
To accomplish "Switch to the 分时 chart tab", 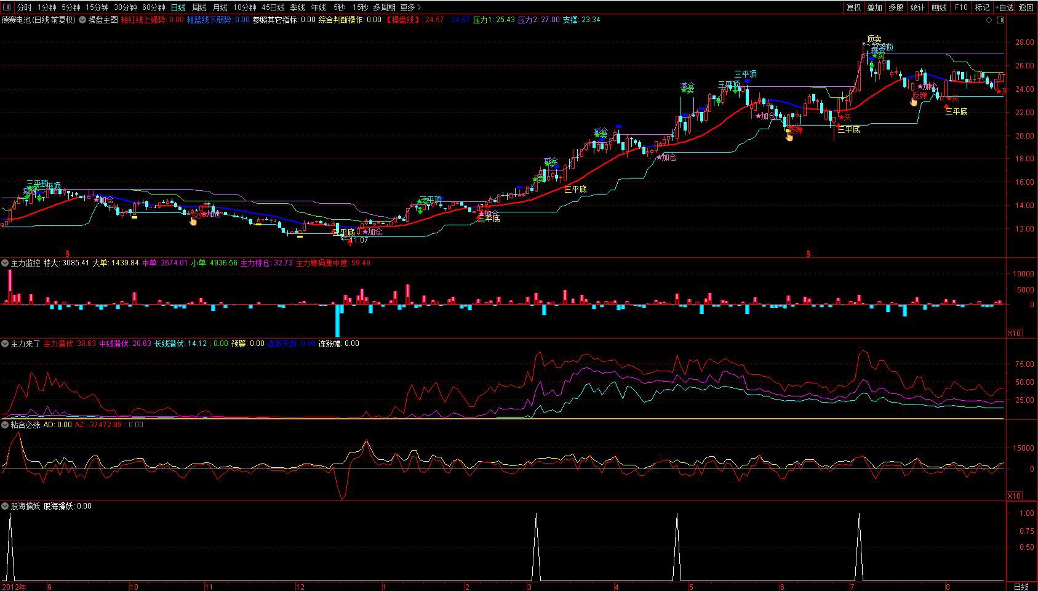I will click(x=24, y=7).
